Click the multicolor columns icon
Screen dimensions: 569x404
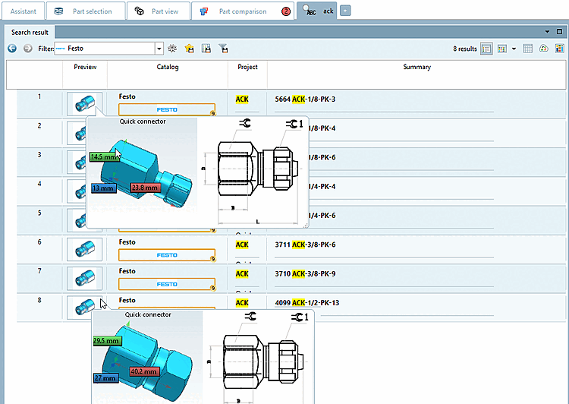[560, 49]
